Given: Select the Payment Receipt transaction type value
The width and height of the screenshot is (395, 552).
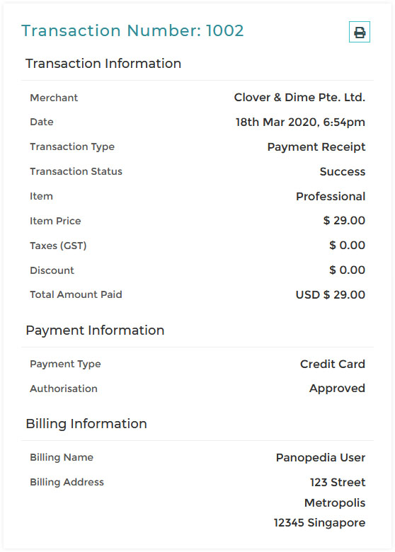Looking at the screenshot, I should coord(316,147).
